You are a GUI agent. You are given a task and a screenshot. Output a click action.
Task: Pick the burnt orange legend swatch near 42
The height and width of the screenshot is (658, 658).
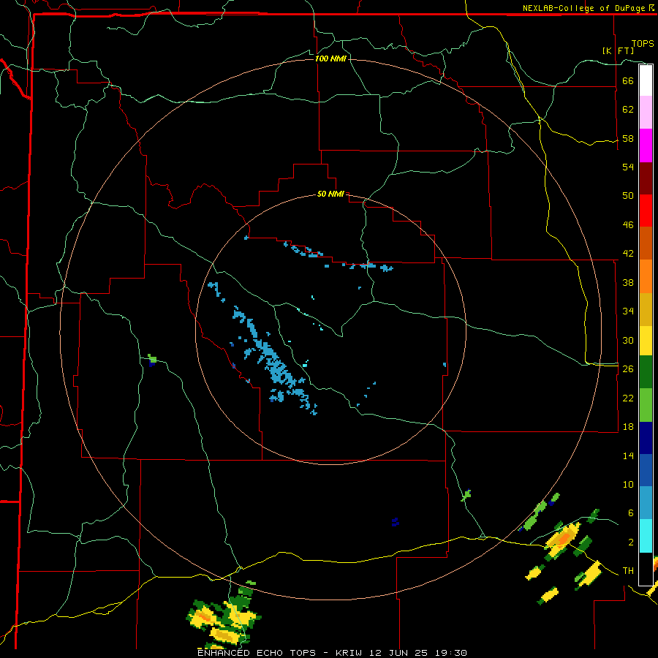[x=646, y=243]
